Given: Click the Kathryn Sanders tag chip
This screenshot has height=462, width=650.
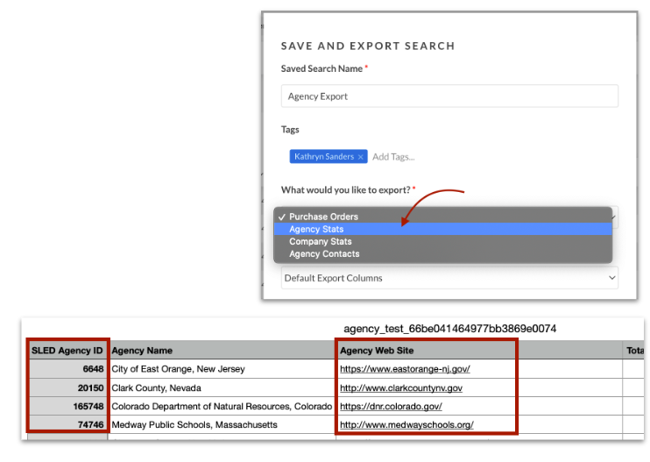Looking at the screenshot, I should pyautogui.click(x=324, y=157).
